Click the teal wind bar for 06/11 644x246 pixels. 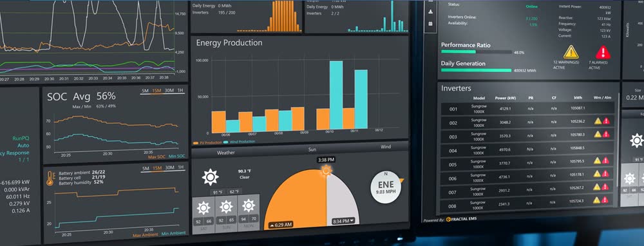pyautogui.click(x=361, y=99)
